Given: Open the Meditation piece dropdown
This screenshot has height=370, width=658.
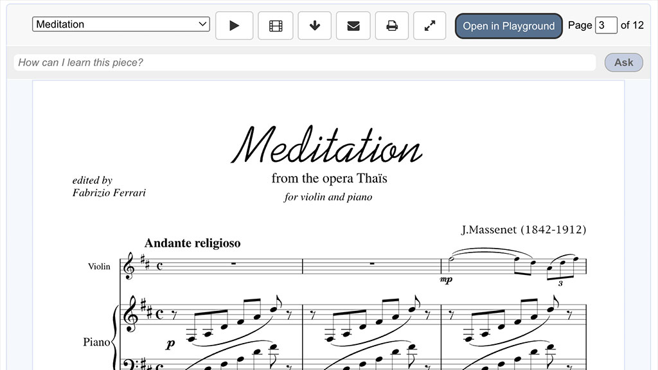Looking at the screenshot, I should point(121,24).
